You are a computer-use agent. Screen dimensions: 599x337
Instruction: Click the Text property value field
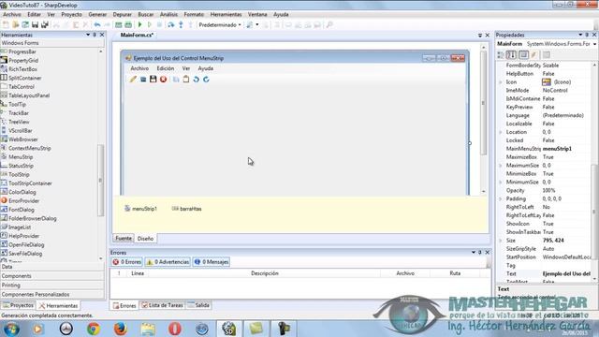coord(566,273)
